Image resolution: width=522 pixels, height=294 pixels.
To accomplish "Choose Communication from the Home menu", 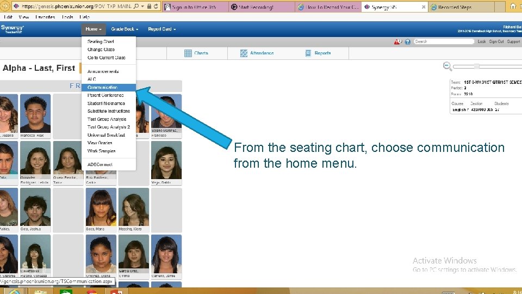I will click(109, 87).
